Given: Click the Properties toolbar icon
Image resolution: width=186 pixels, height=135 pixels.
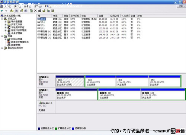Looking at the screenshot, I should click(x=40, y=11).
